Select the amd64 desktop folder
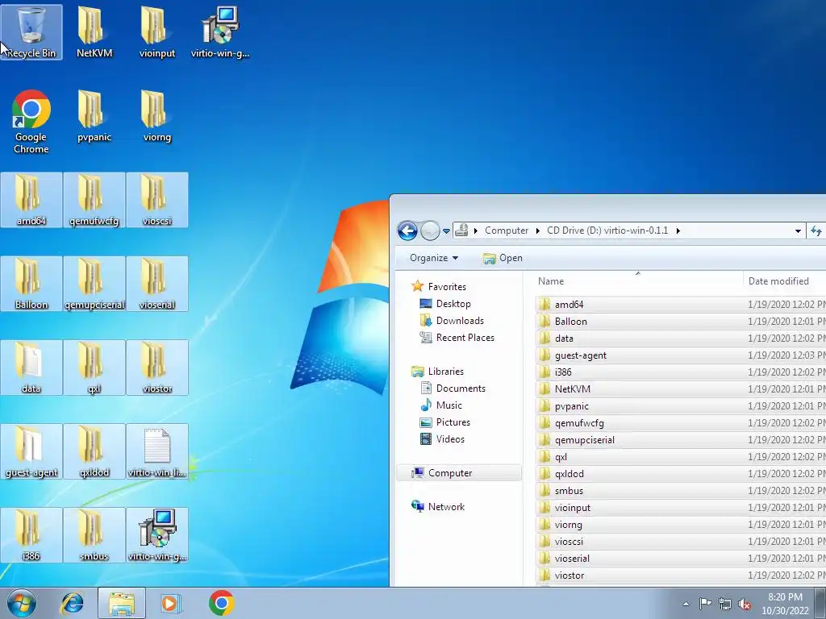The height and width of the screenshot is (619, 826). point(31,200)
